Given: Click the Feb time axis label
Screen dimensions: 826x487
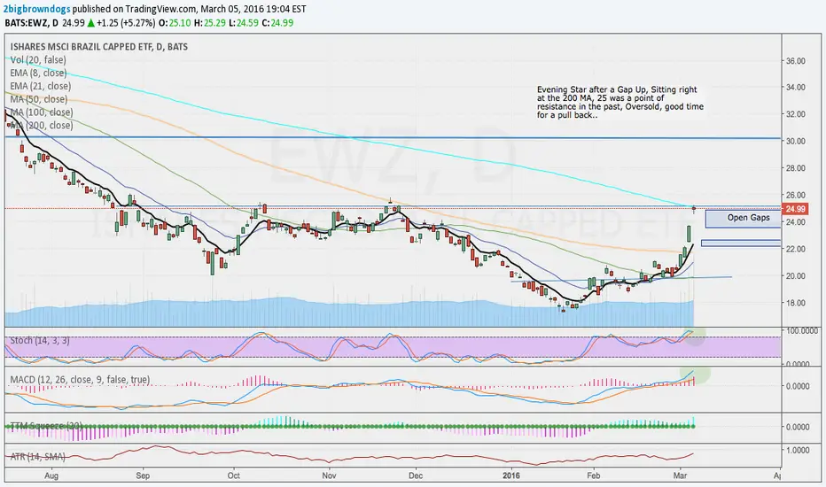Looking at the screenshot, I should tap(594, 476).
